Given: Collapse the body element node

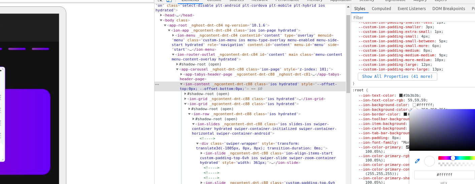Looking at the screenshot, I should coord(161,20).
